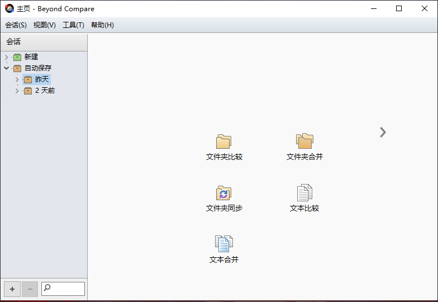Click the 会话 panel header

(44, 43)
